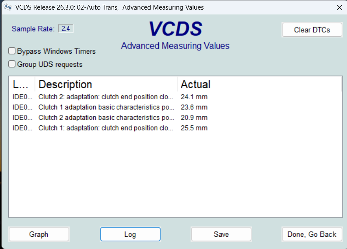Select the Clutch 2 end position row
Image resolution: width=347 pixels, height=249 pixels.
click(x=175, y=97)
